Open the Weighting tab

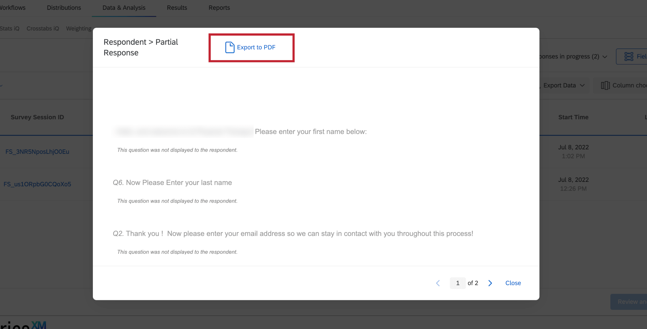(79, 28)
